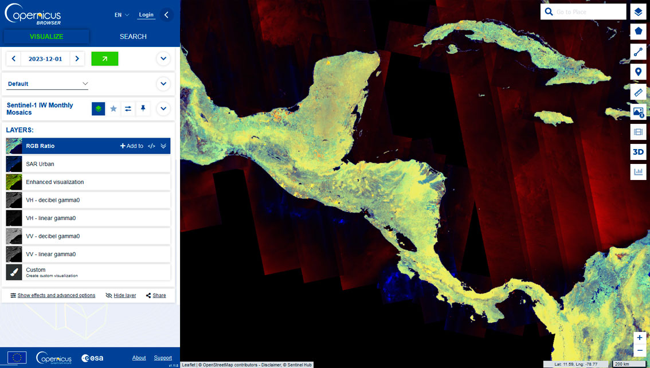650x368 pixels.
Task: Click the green latest date arrow button
Action: point(104,59)
